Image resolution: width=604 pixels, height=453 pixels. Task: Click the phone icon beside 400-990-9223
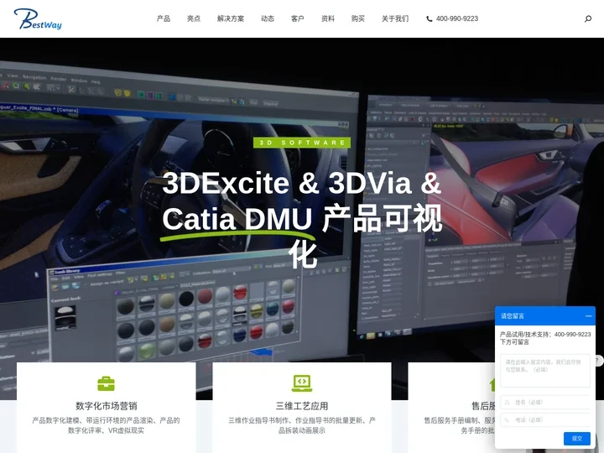coord(430,18)
